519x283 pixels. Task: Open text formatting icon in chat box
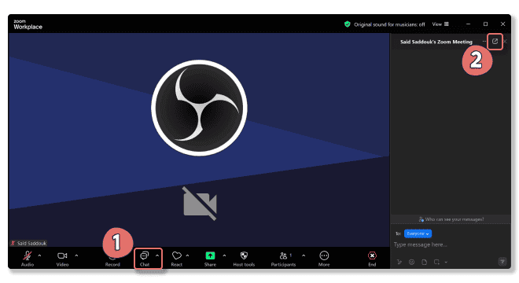click(x=399, y=262)
